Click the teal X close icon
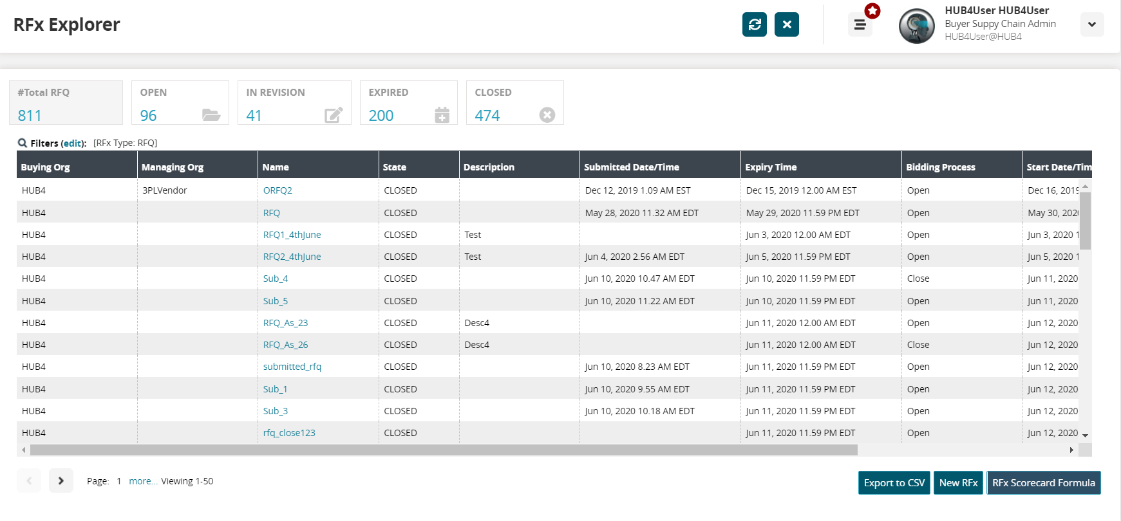 [x=786, y=24]
